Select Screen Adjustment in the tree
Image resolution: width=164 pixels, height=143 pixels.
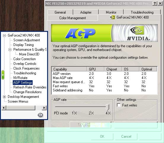tap(27, 40)
